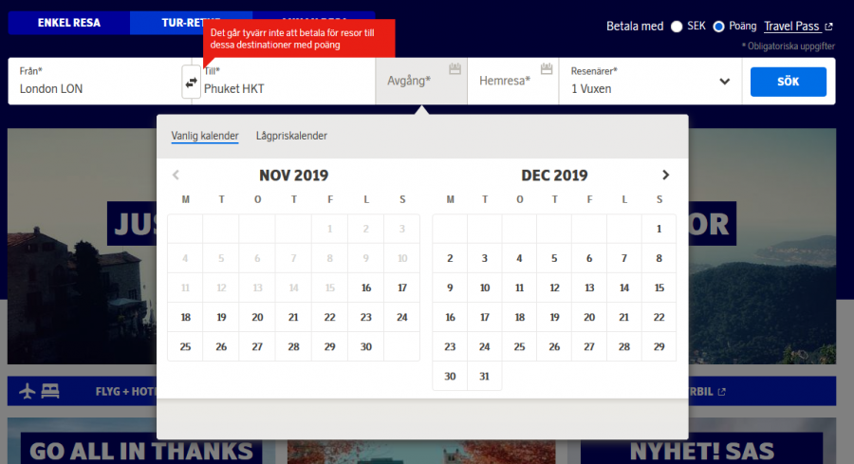
Task: Expand the Resenärer travelers dropdown
Action: click(725, 82)
